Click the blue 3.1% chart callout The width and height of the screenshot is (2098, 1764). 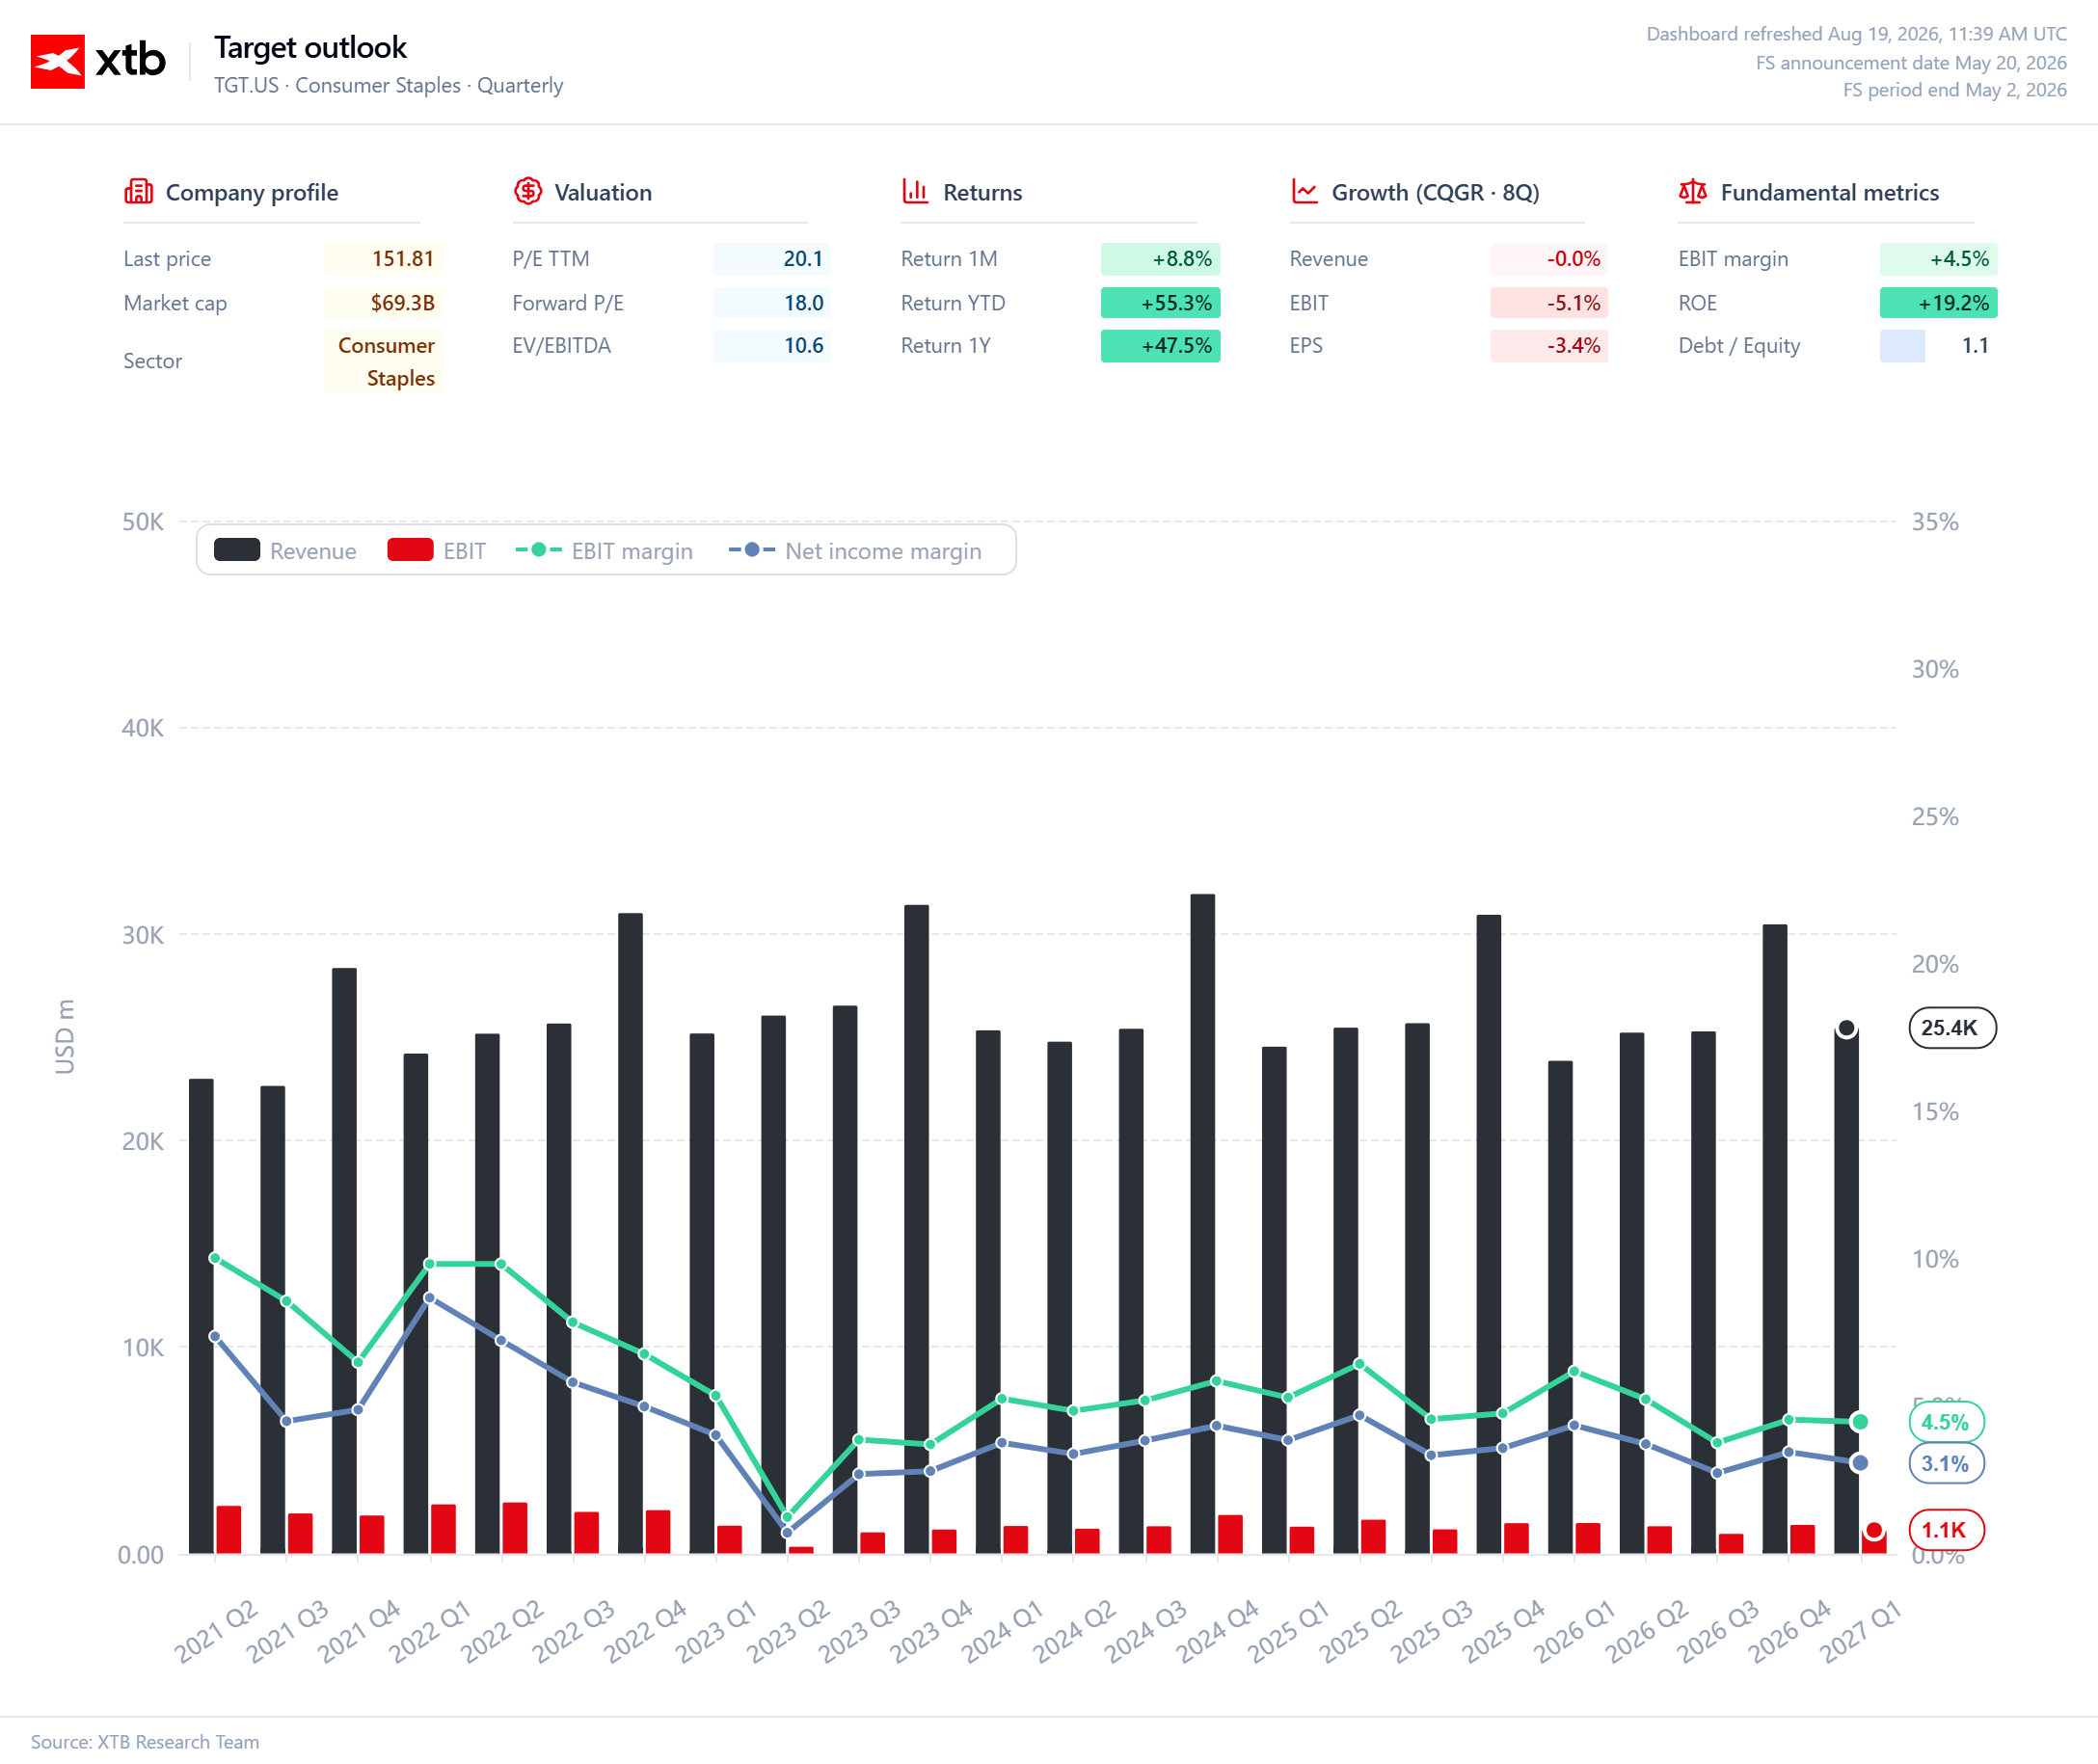point(1946,1464)
